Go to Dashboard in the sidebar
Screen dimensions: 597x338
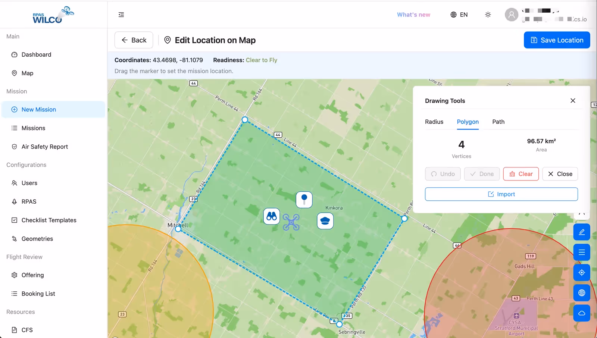[53, 54]
